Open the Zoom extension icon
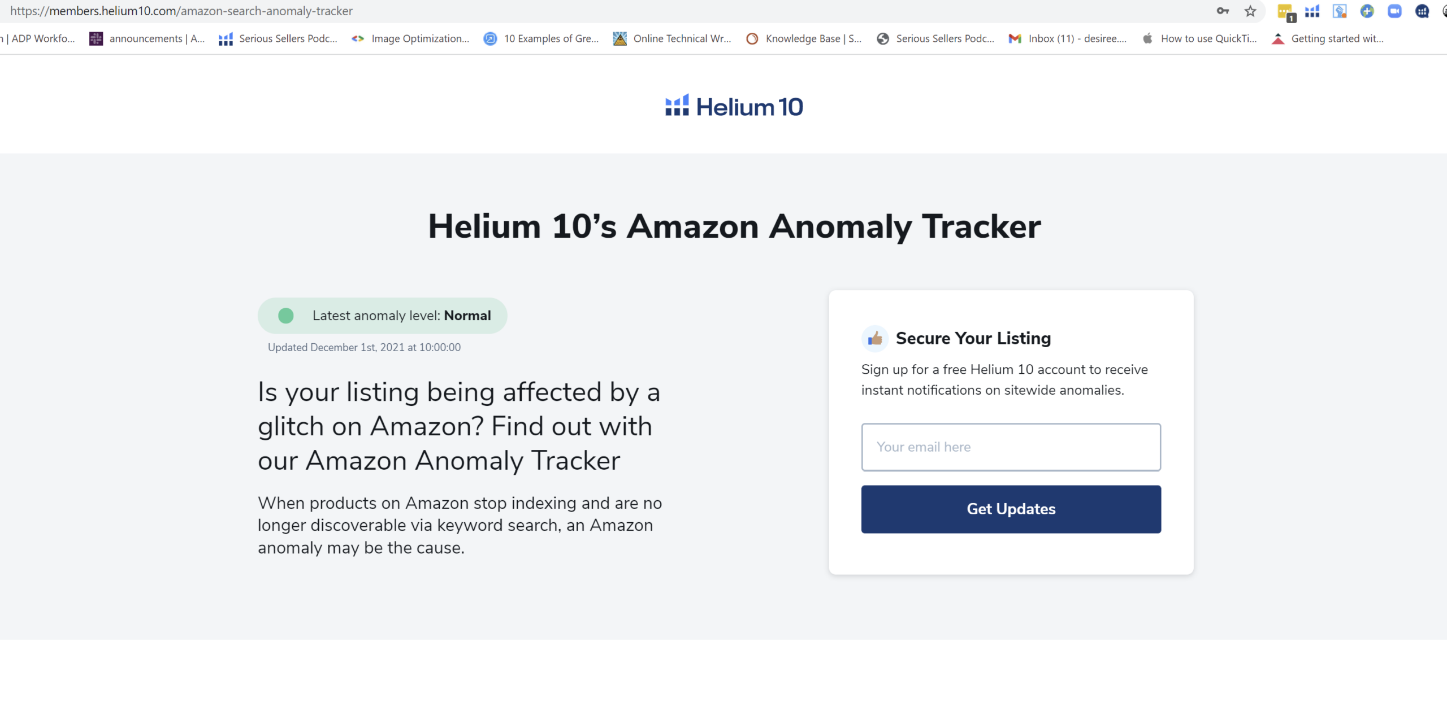Viewport: 1447px width, 704px height. coord(1394,11)
